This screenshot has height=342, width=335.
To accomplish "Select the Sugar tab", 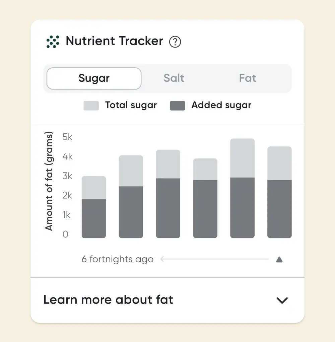I will [x=94, y=78].
